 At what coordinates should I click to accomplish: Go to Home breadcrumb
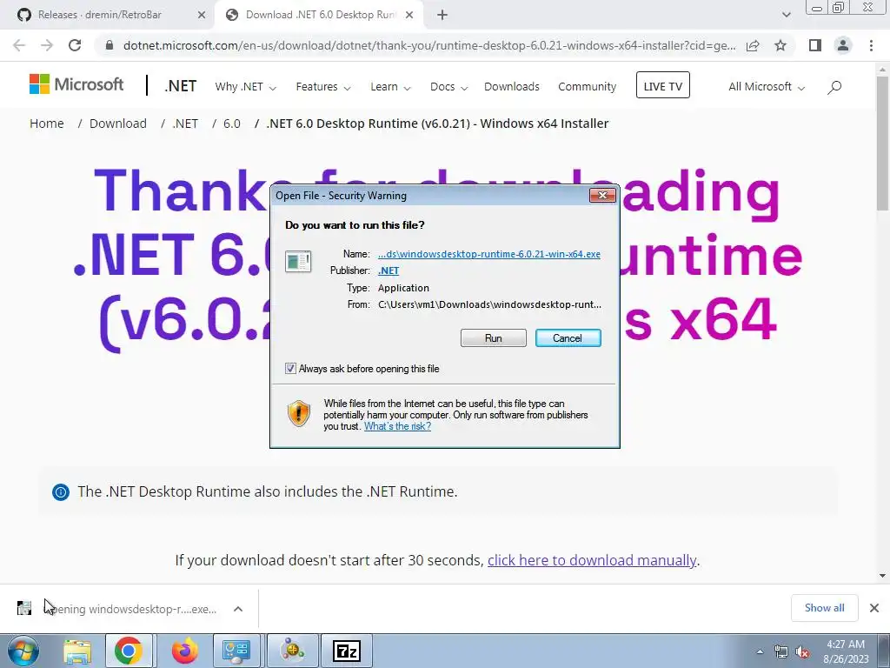(x=47, y=124)
